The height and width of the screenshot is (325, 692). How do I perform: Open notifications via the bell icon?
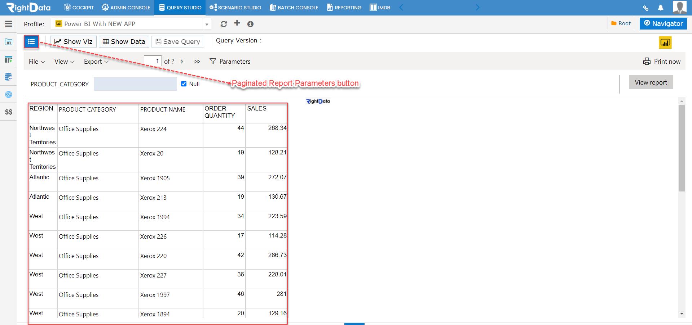(x=661, y=8)
